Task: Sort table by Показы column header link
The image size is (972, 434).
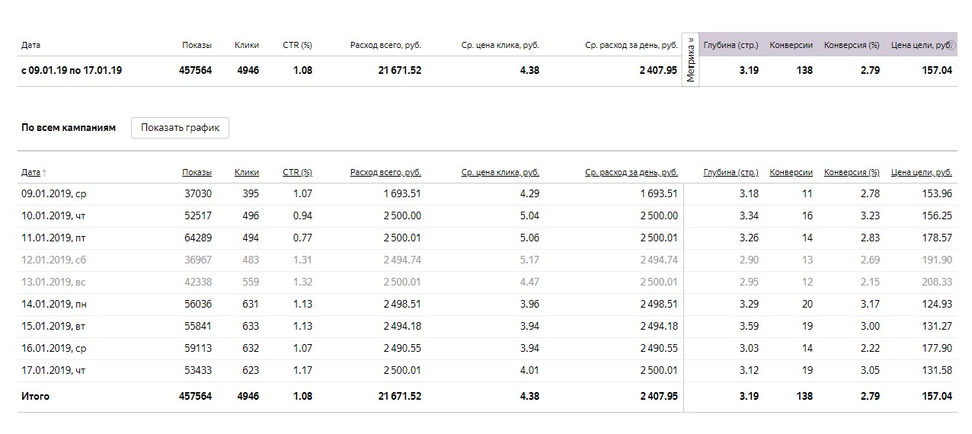Action: click(x=197, y=173)
